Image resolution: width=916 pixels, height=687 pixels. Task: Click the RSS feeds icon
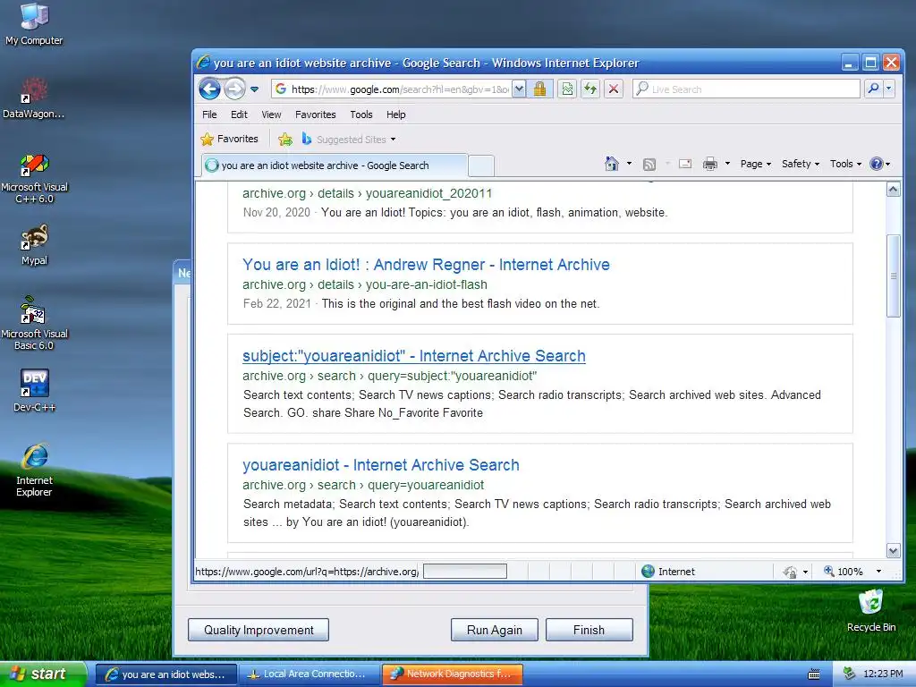(649, 165)
